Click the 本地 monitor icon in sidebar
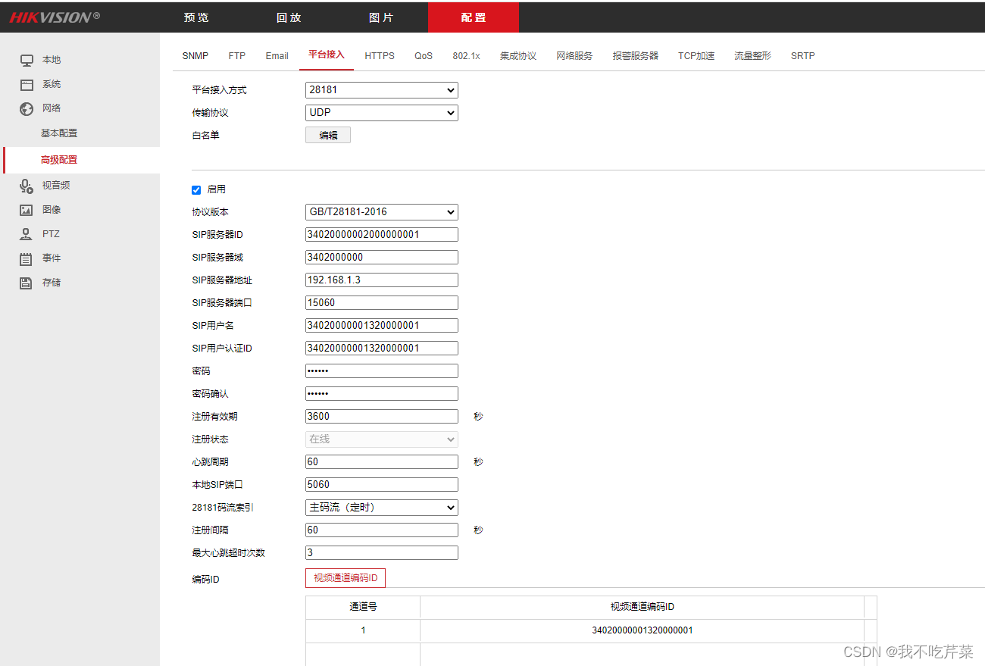Image resolution: width=985 pixels, height=666 pixels. coord(27,60)
